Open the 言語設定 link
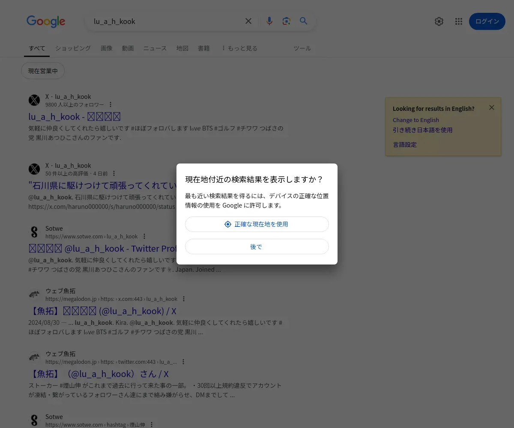Screen dimensions: 514x428 coord(405,144)
